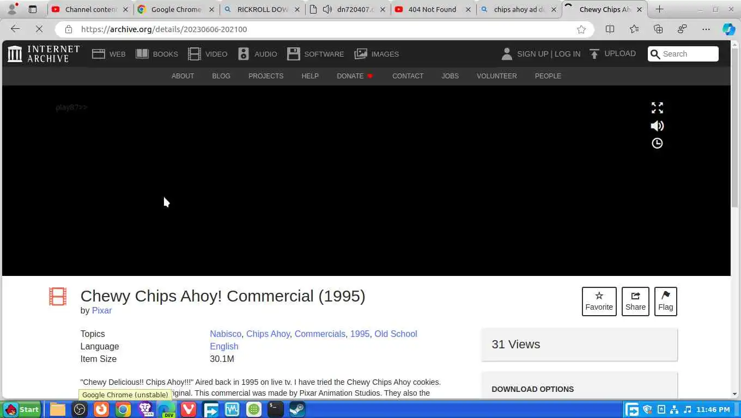
Task: Open the SOFTWARE section
Action: [315, 54]
